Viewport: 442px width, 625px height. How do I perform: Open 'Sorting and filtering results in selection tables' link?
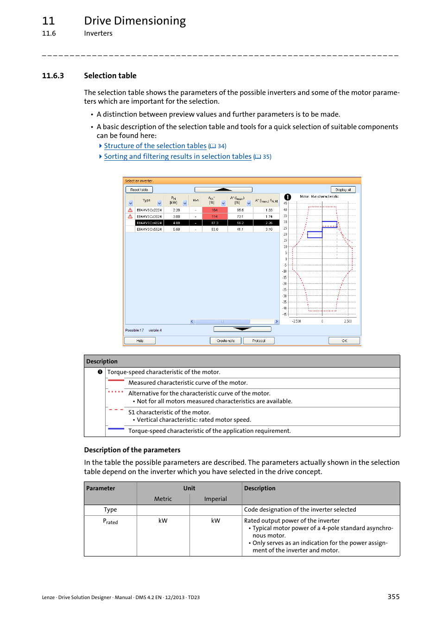178,156
